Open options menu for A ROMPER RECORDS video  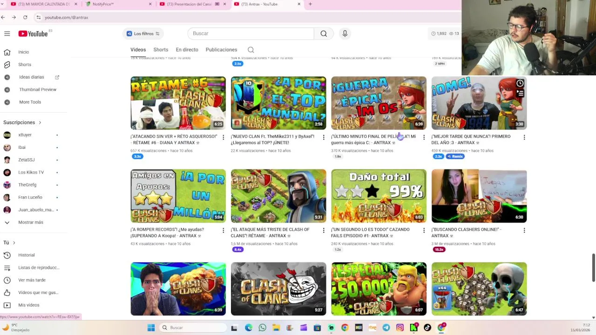coord(223,230)
